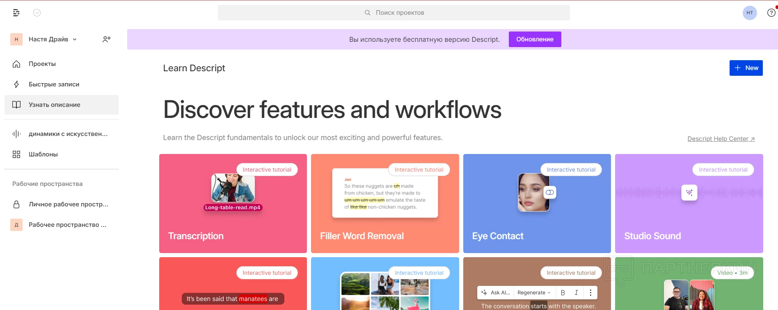Viewport: 778px width, 310px height.
Task: Click the Д avatar for Рабочее пространство
Action: 16,225
